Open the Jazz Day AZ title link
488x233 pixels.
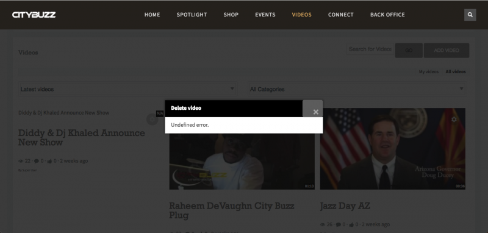[345, 206]
